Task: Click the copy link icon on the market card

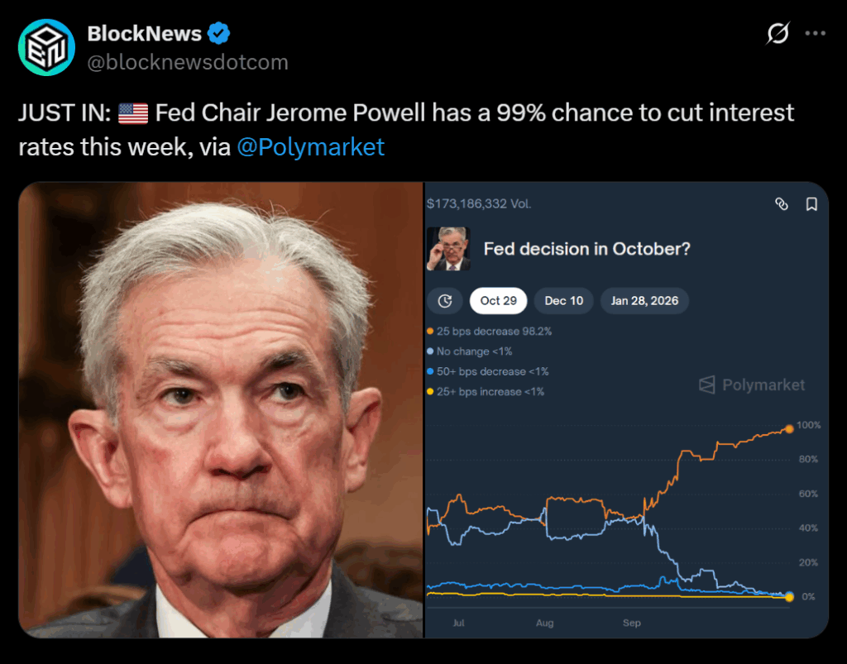Action: (x=781, y=204)
